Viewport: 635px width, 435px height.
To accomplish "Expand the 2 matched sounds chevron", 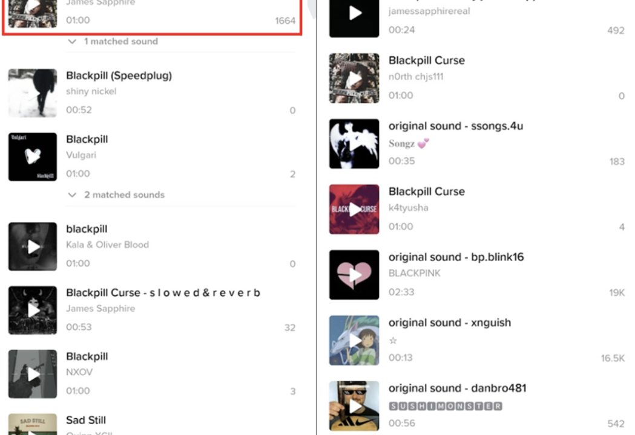I will [72, 195].
